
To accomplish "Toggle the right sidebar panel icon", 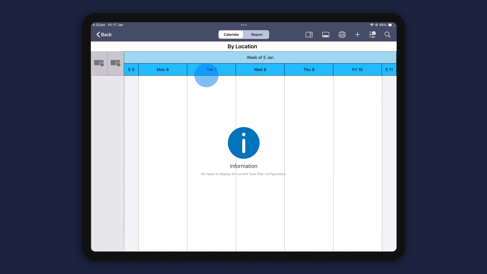I will click(x=309, y=35).
